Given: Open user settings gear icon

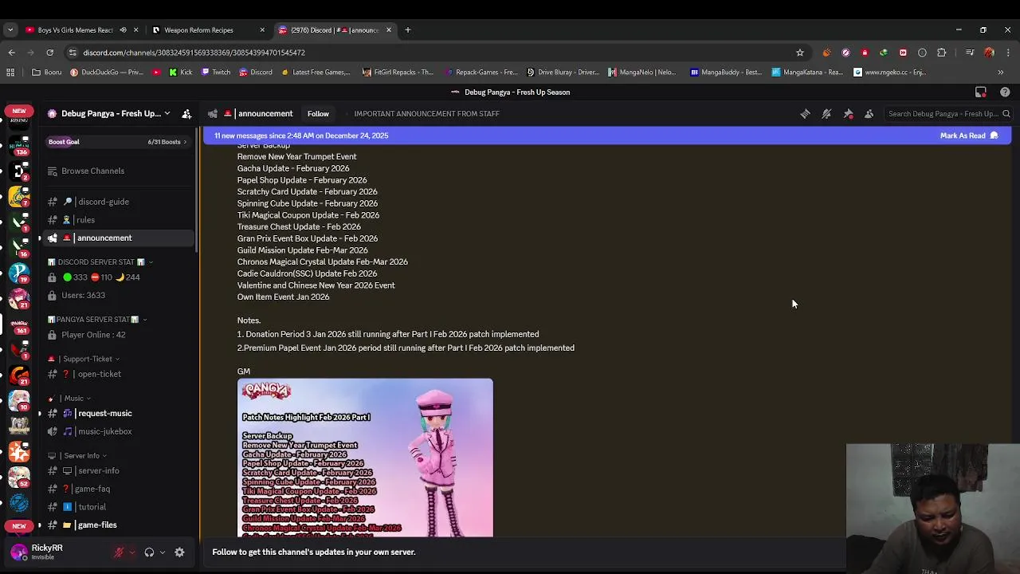Looking at the screenshot, I should [179, 552].
